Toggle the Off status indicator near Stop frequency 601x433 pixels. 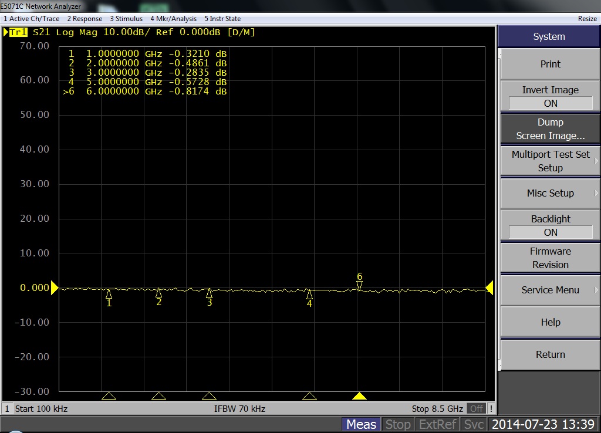tap(477, 408)
